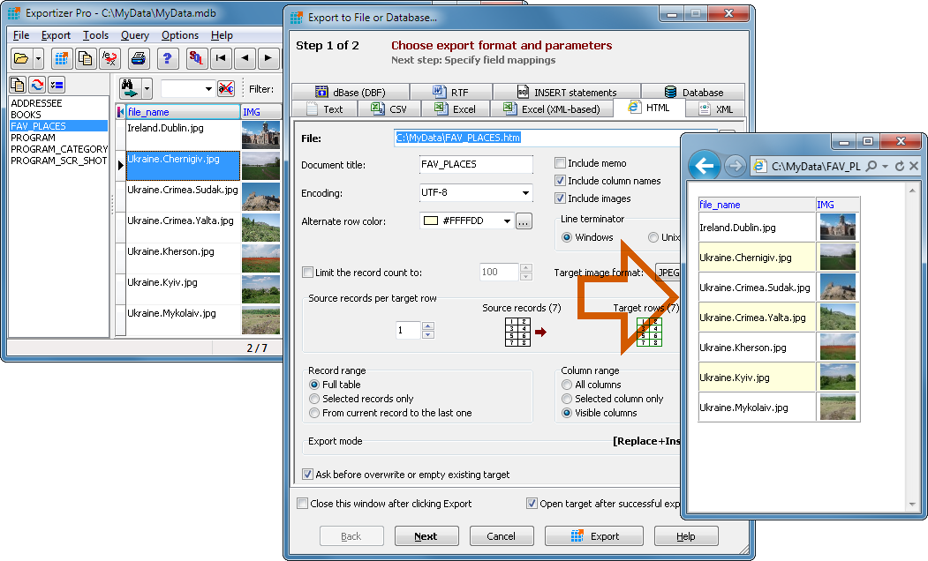Open the Encoding UTF-8 dropdown

click(525, 192)
